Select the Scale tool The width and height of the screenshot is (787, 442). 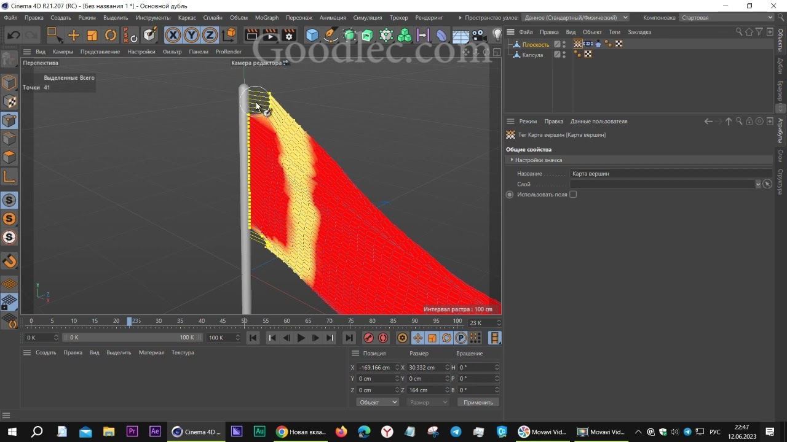pos(92,35)
